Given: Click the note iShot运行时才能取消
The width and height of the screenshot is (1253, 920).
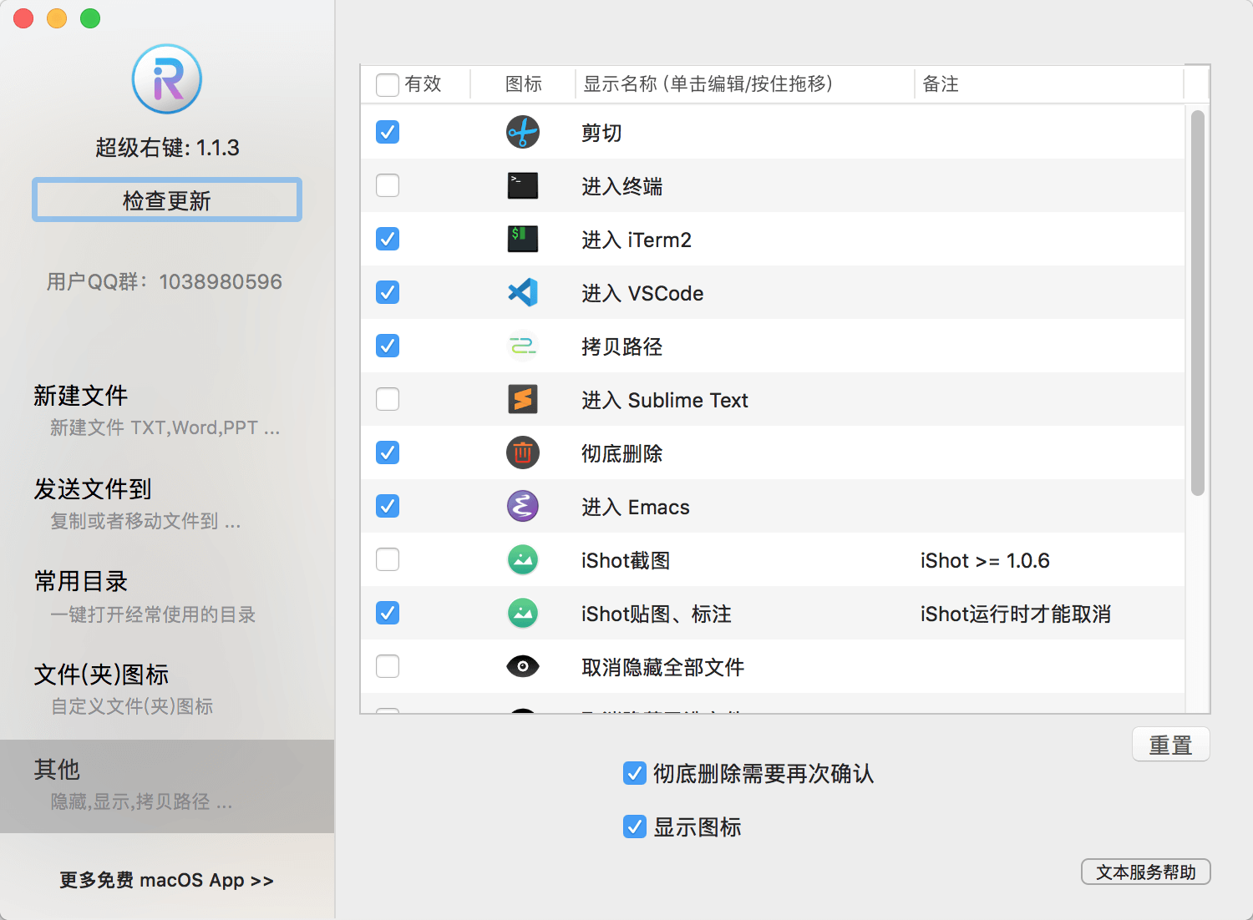Looking at the screenshot, I should tap(1016, 614).
